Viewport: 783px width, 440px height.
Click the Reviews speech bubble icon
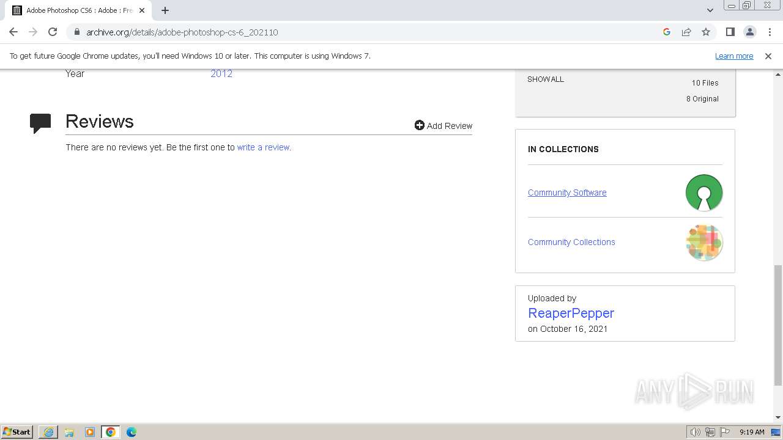[40, 123]
